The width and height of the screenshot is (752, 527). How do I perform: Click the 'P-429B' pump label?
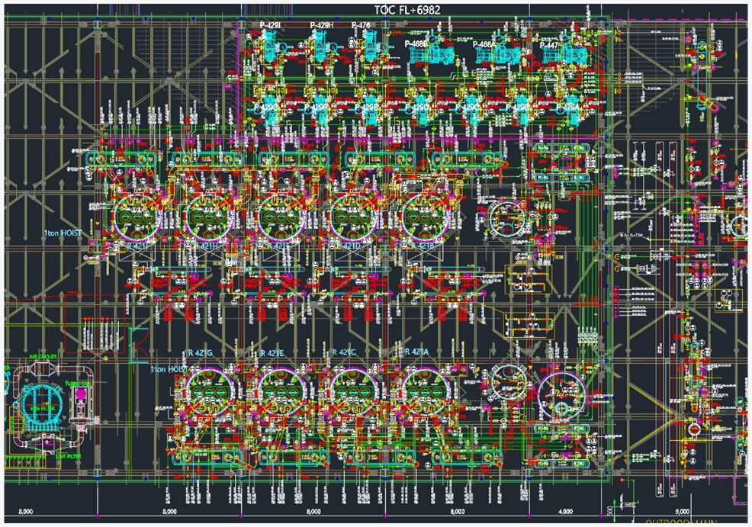pyautogui.click(x=518, y=108)
